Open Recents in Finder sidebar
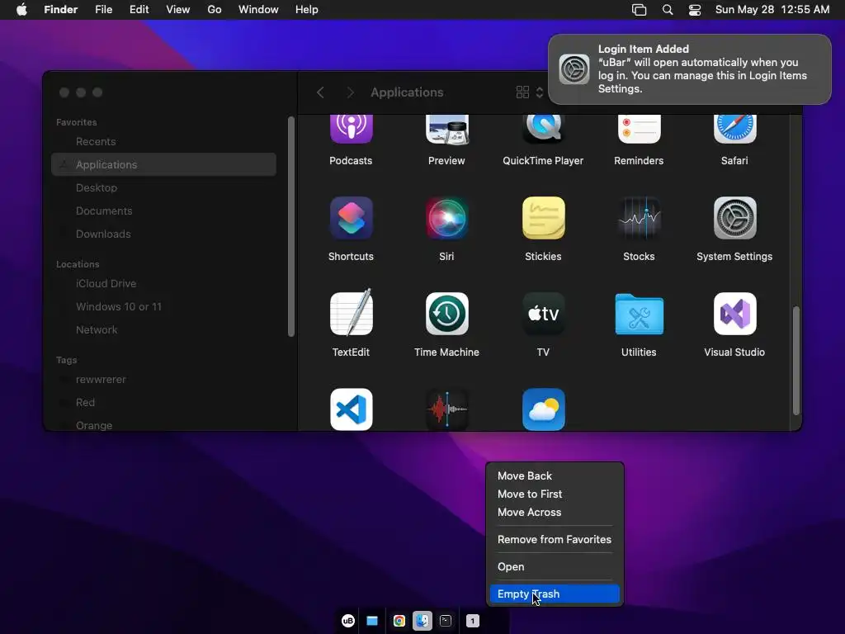The width and height of the screenshot is (845, 634). click(x=164, y=142)
